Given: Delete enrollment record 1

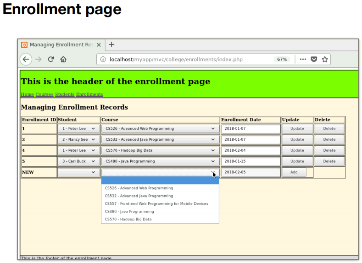Looking at the screenshot, I should (x=329, y=129).
